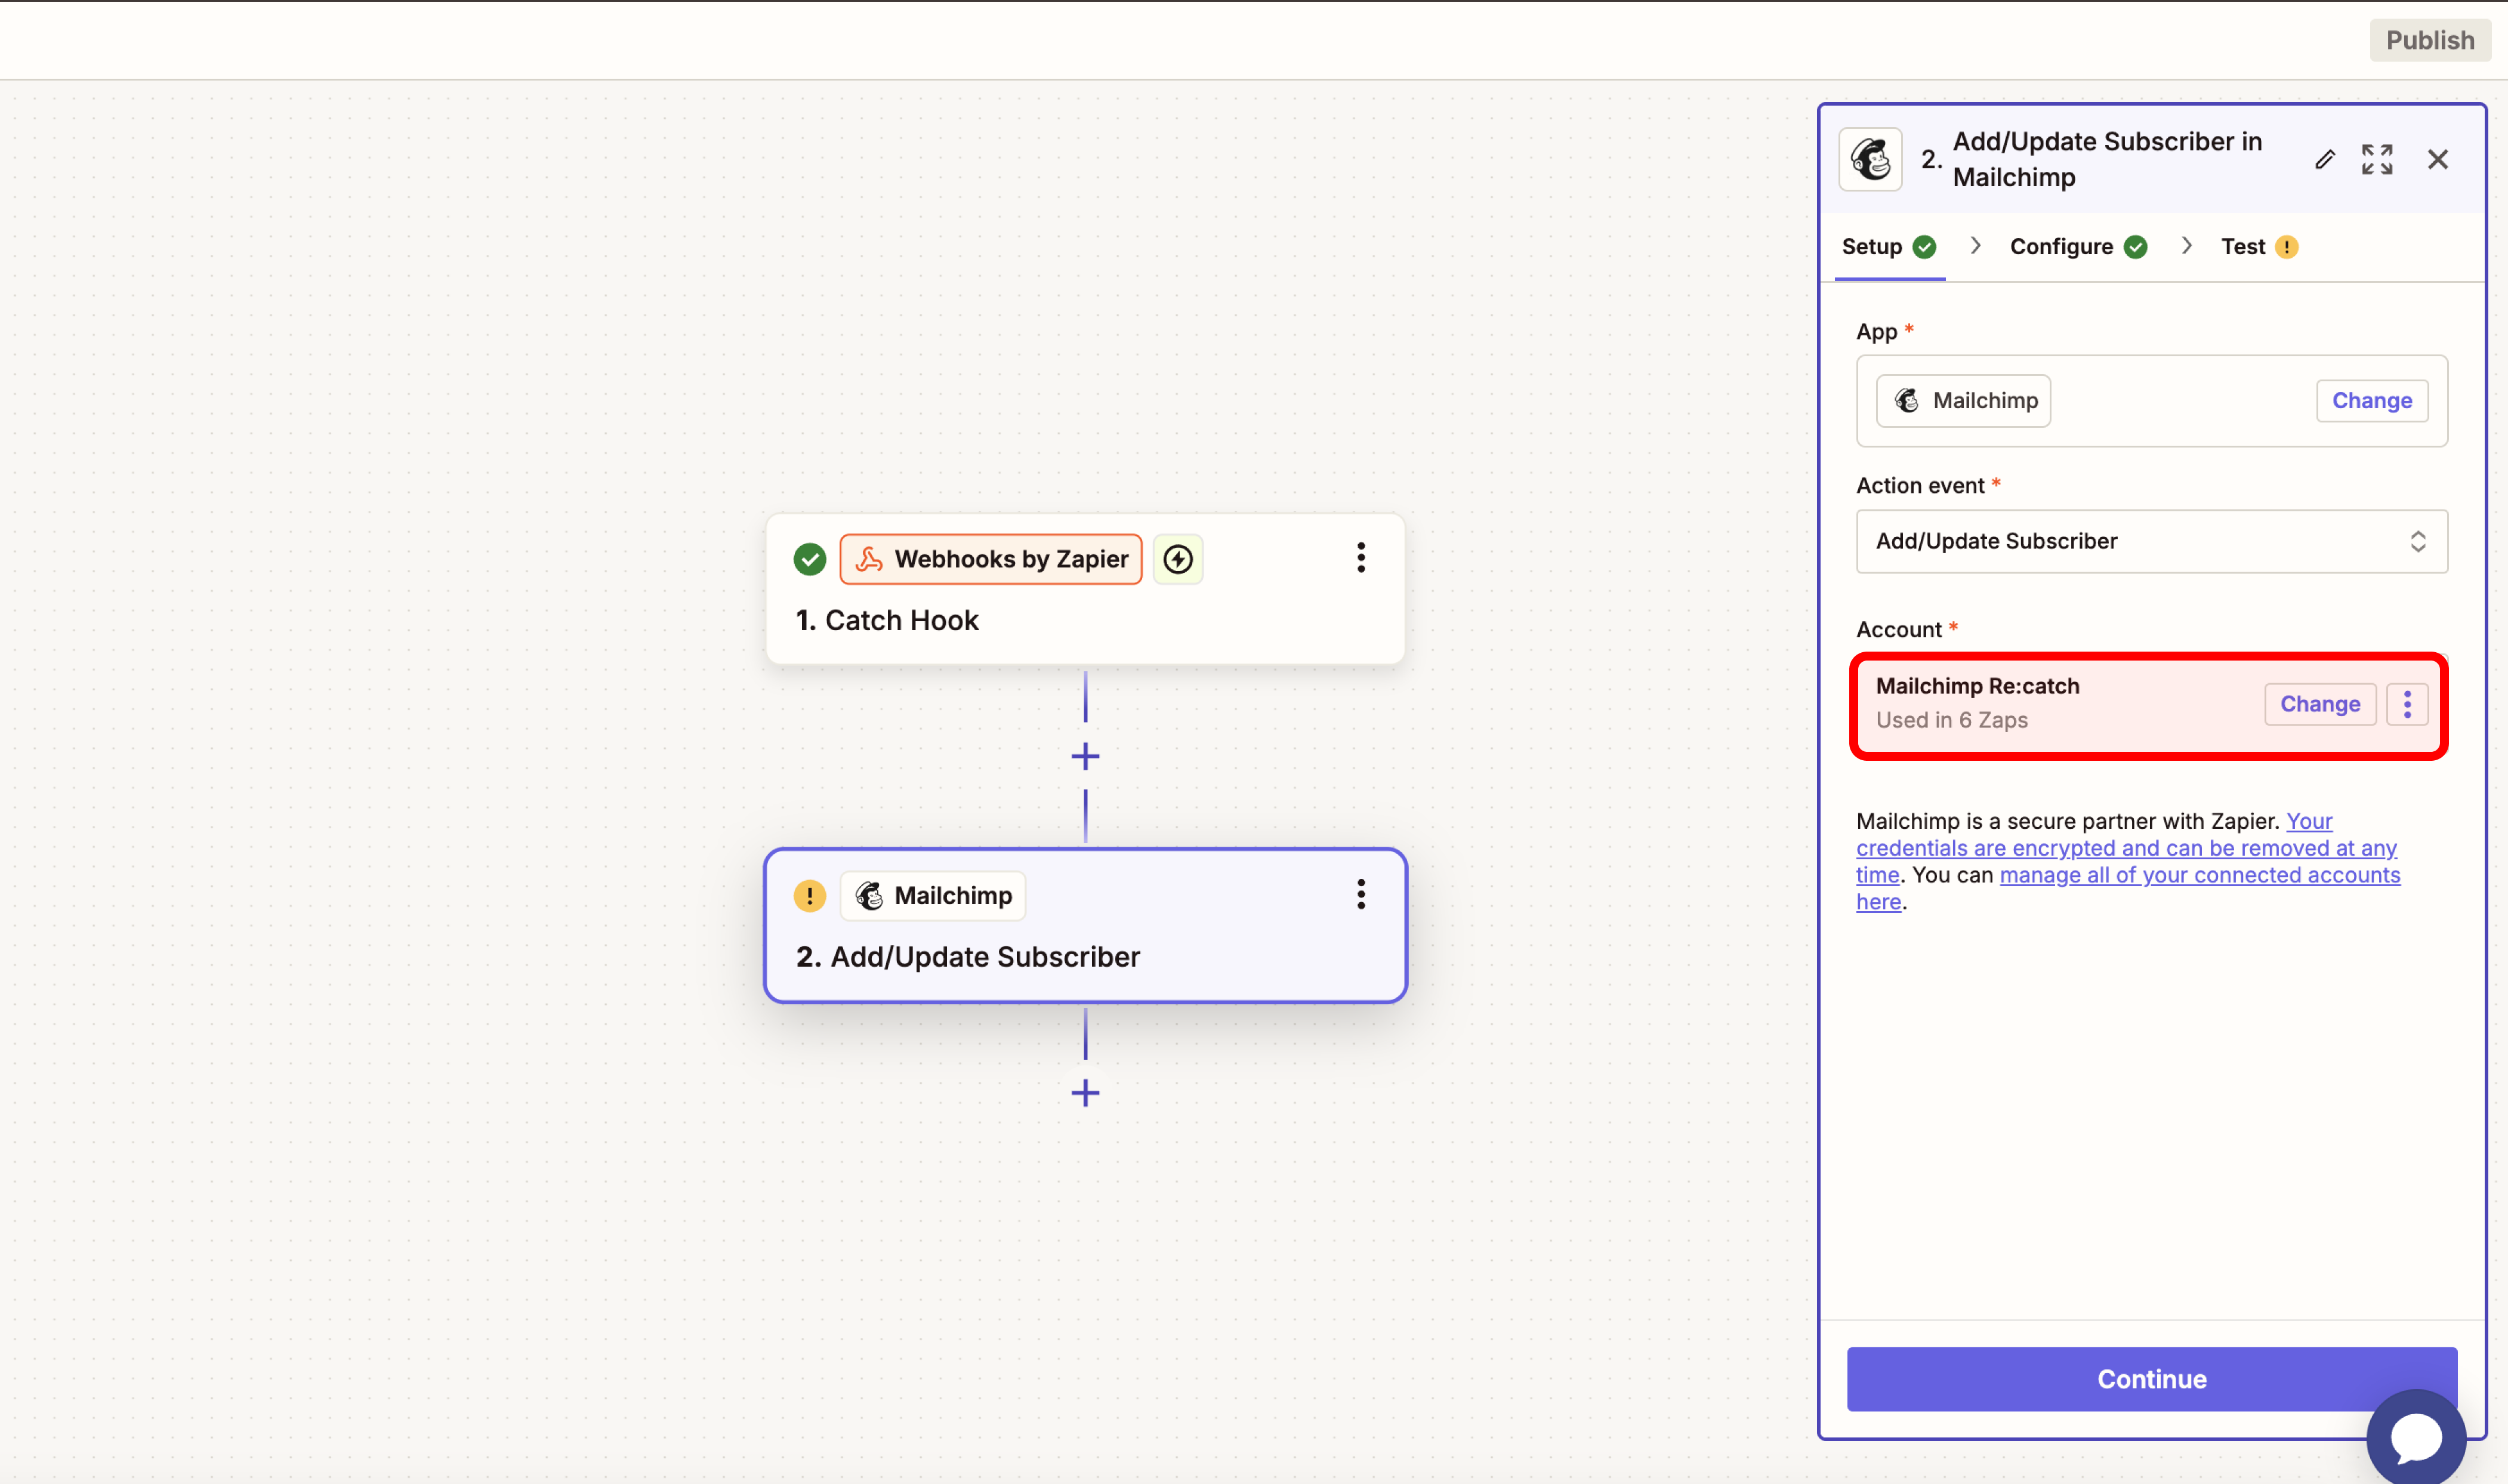Select the 1. Catch Hook step card

click(x=1085, y=589)
